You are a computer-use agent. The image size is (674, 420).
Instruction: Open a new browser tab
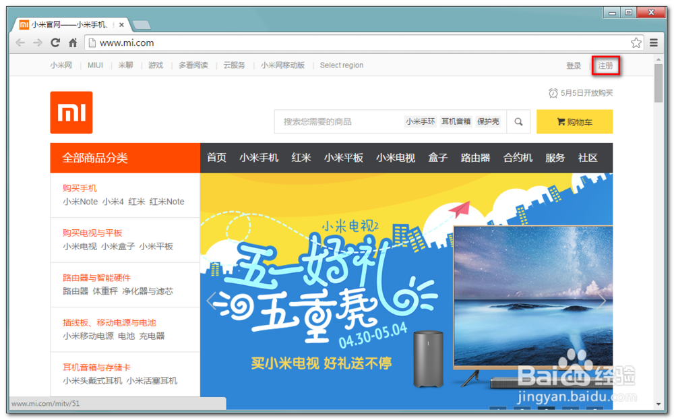coord(142,25)
